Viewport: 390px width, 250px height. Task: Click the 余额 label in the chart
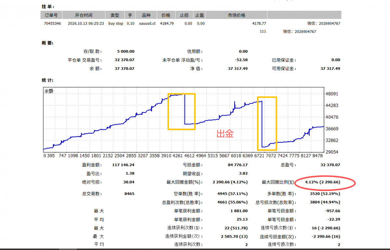pos(49,91)
